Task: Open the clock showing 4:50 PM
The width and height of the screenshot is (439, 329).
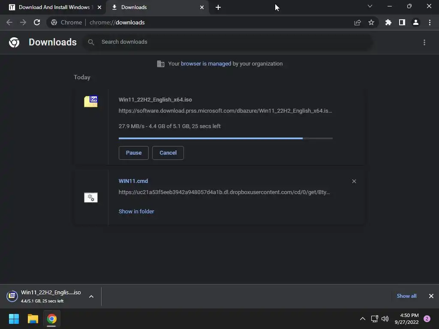Action: [x=406, y=319]
